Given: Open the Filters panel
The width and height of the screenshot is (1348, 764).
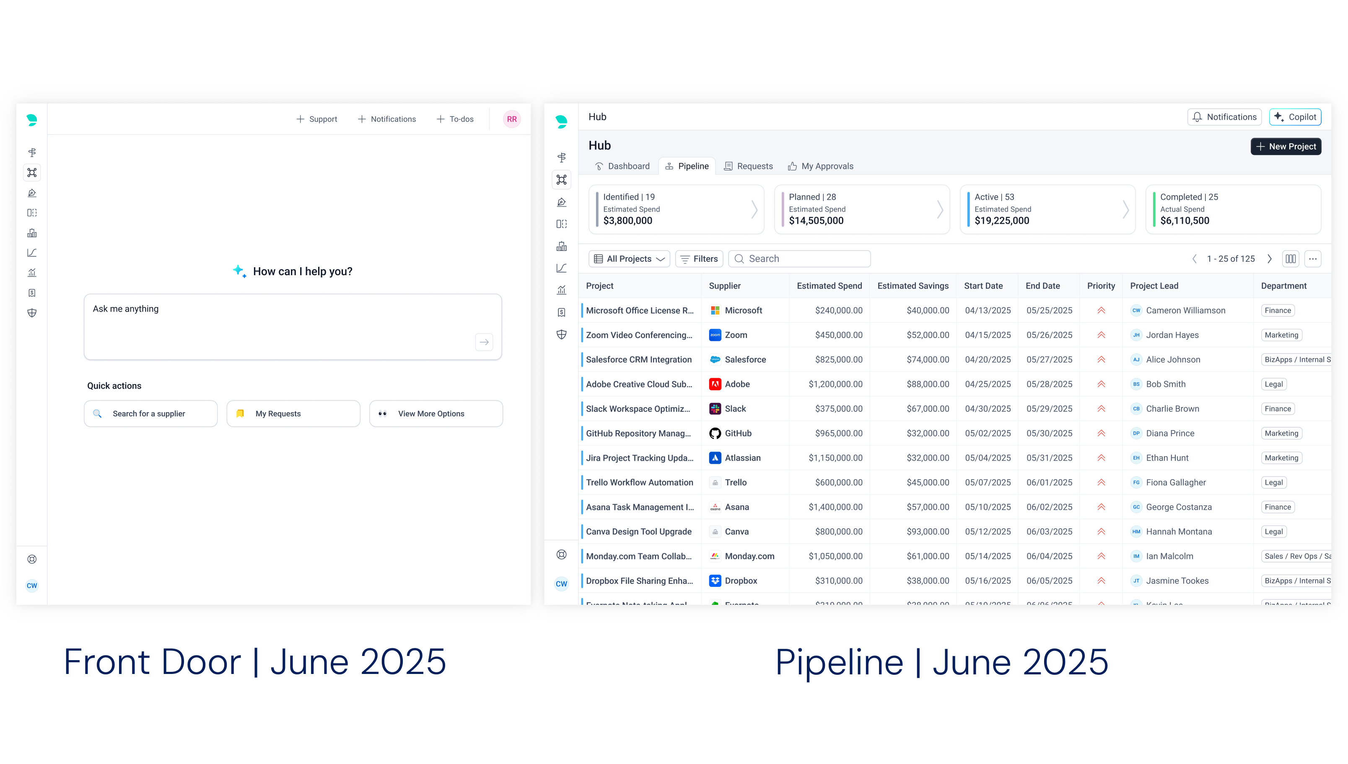Looking at the screenshot, I should tap(699, 259).
